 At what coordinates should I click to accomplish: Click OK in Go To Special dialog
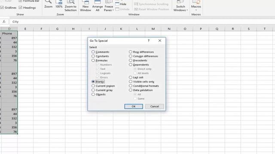(x=134, y=107)
